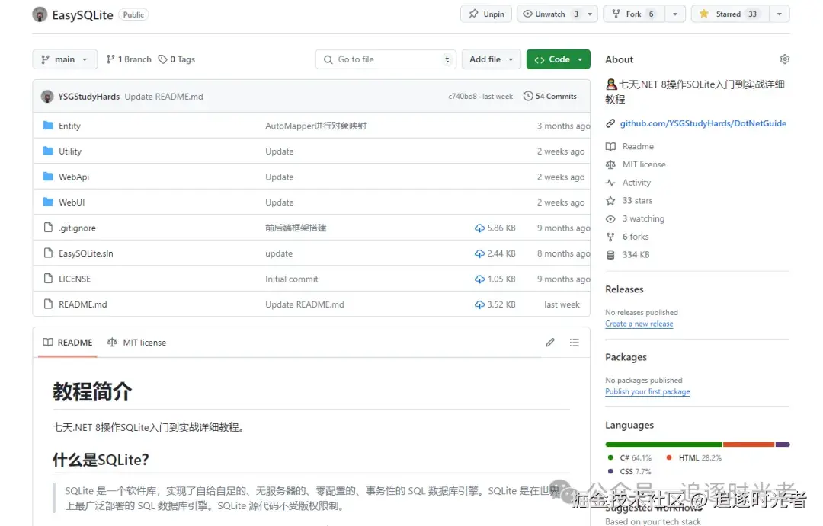Image resolution: width=823 pixels, height=526 pixels.
Task: Click the README.md file icon
Action: click(48, 304)
